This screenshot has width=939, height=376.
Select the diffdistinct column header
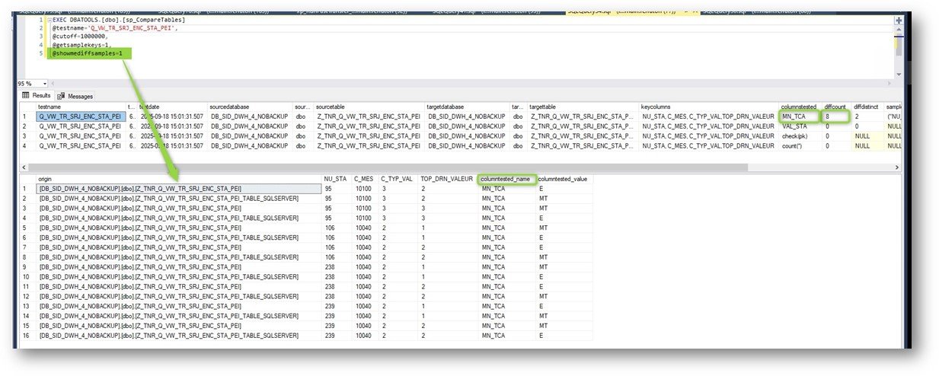pyautogui.click(x=869, y=107)
